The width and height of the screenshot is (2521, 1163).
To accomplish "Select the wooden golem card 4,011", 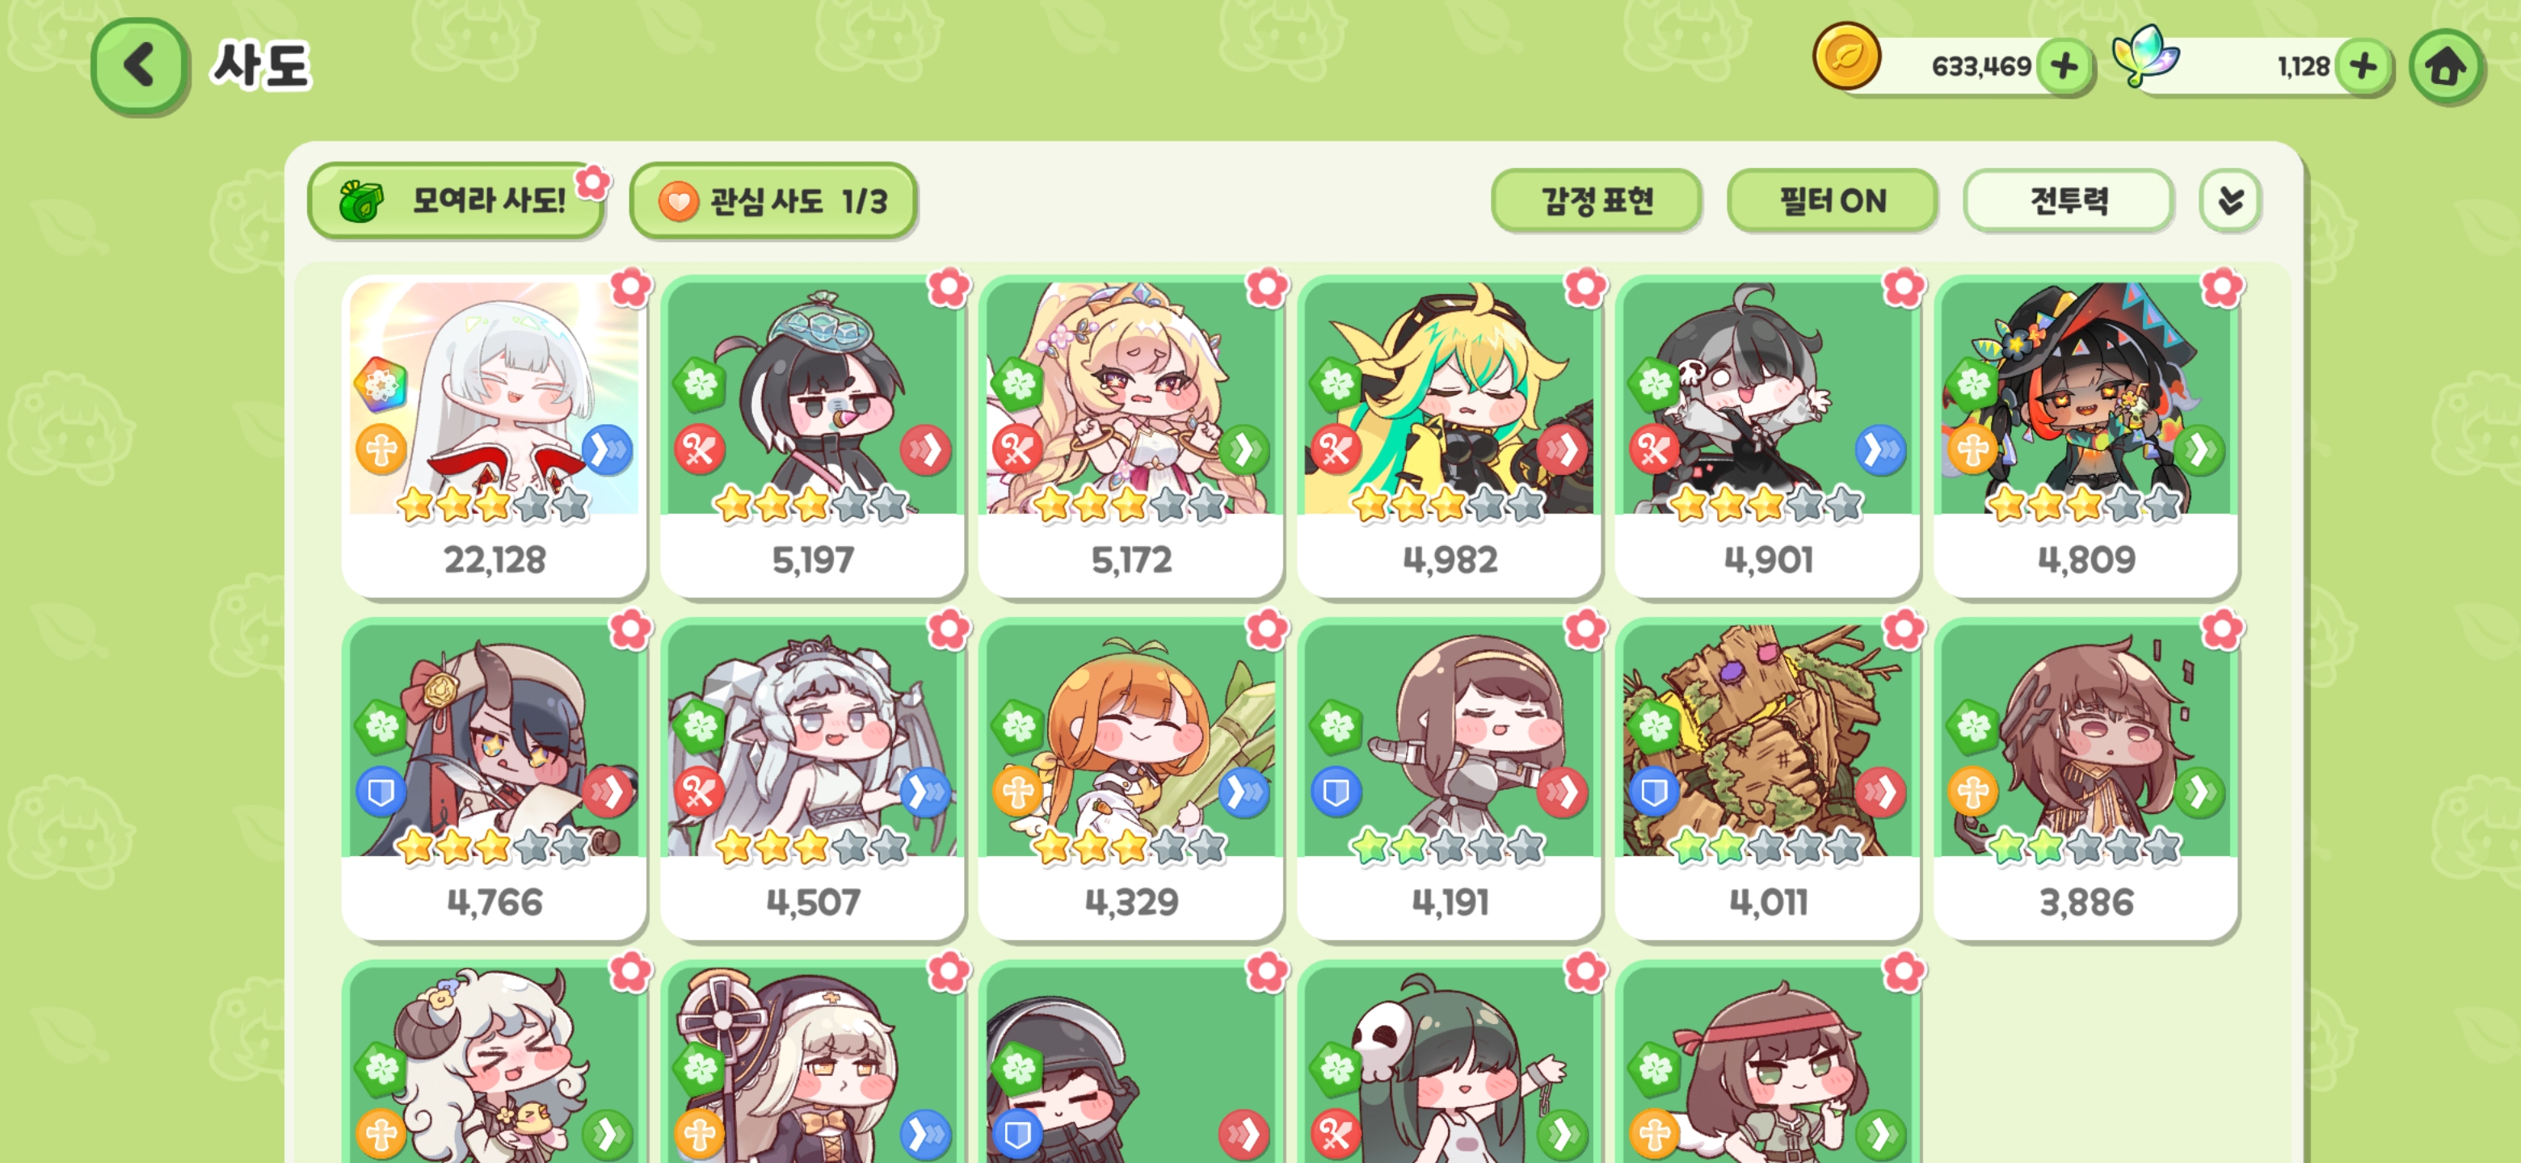I will [x=1767, y=779].
